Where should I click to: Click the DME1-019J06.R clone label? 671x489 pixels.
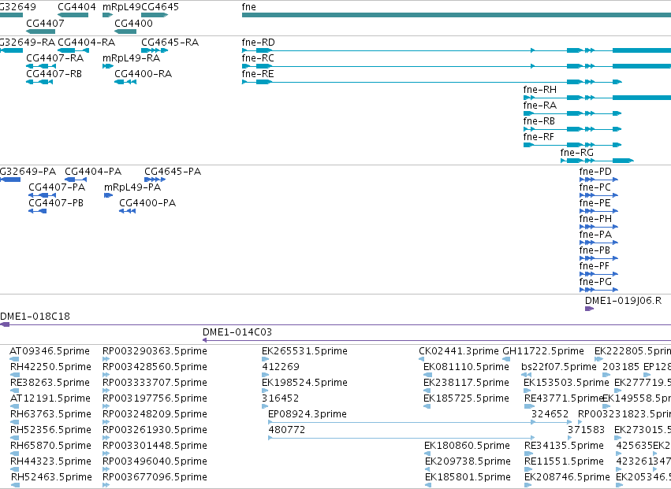(624, 301)
